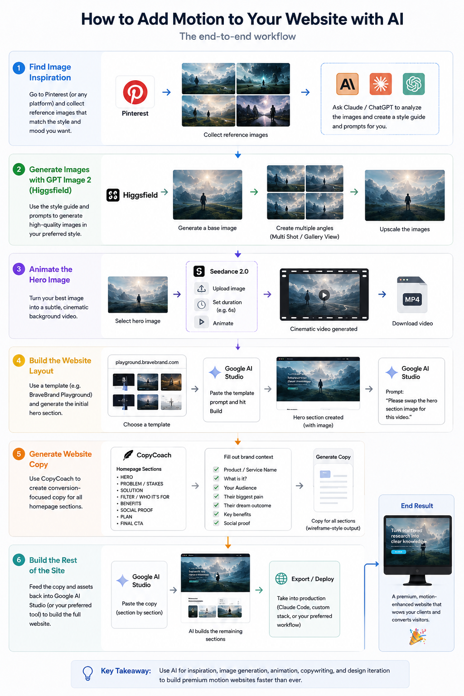
Task: Uncheck the "Social proof" checkbox
Action: (216, 523)
